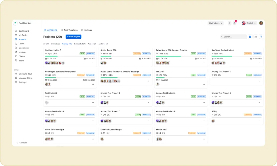Open the notifications bell

tap(234, 23)
